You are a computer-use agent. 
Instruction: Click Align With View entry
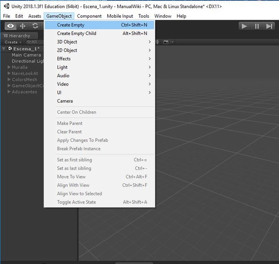99,185
